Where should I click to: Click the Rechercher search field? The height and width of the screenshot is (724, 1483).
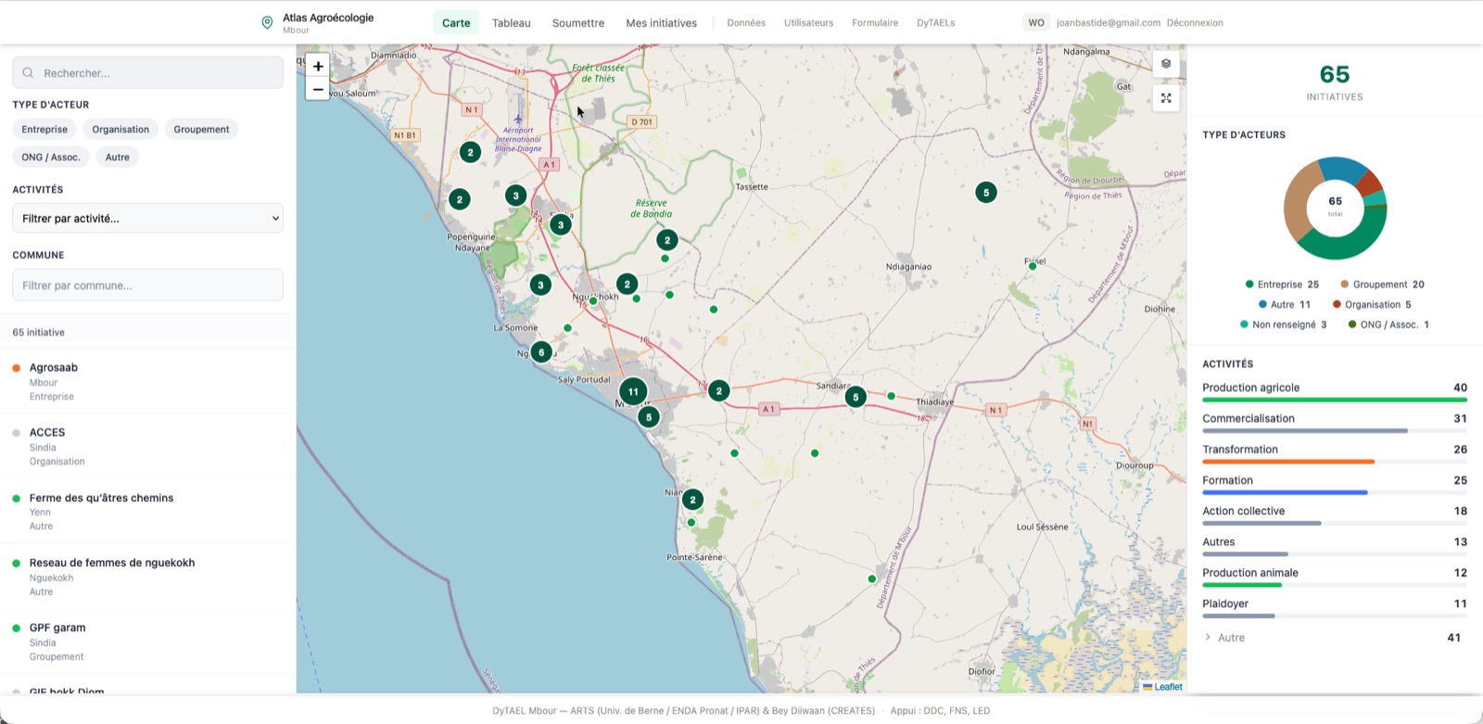pos(147,72)
